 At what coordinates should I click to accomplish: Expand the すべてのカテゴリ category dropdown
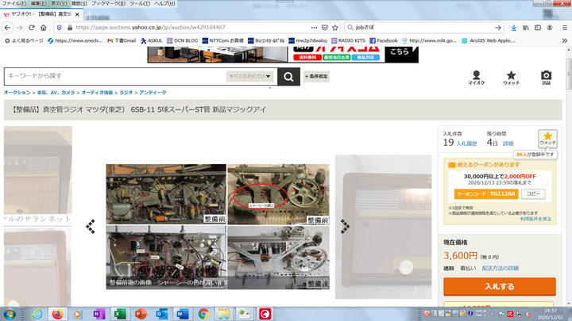pyautogui.click(x=250, y=77)
